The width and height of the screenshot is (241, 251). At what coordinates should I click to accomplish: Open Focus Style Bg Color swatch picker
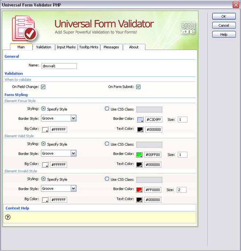[45, 130]
